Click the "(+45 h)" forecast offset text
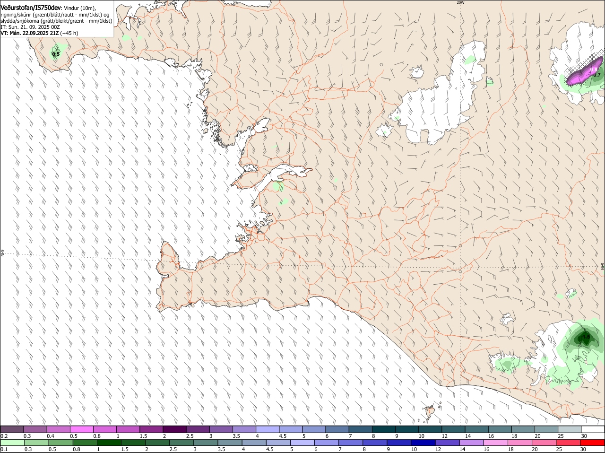Screen dimensions: 605x453 pyautogui.click(x=69, y=33)
